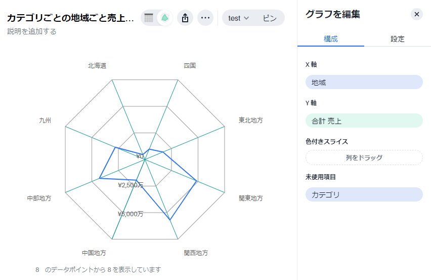Open the more options ellipsis menu
This screenshot has height=280, width=431.
pyautogui.click(x=205, y=18)
